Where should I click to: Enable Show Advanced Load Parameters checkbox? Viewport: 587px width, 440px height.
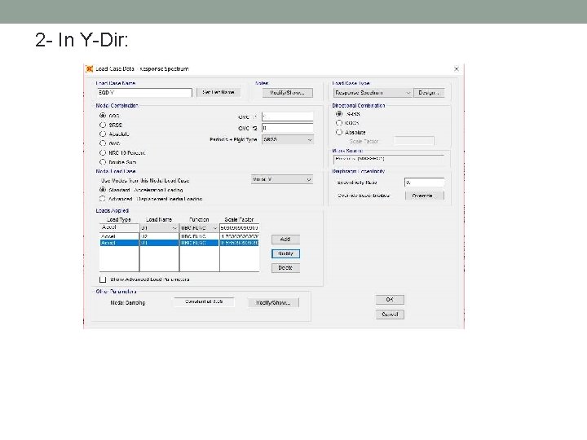[103, 279]
